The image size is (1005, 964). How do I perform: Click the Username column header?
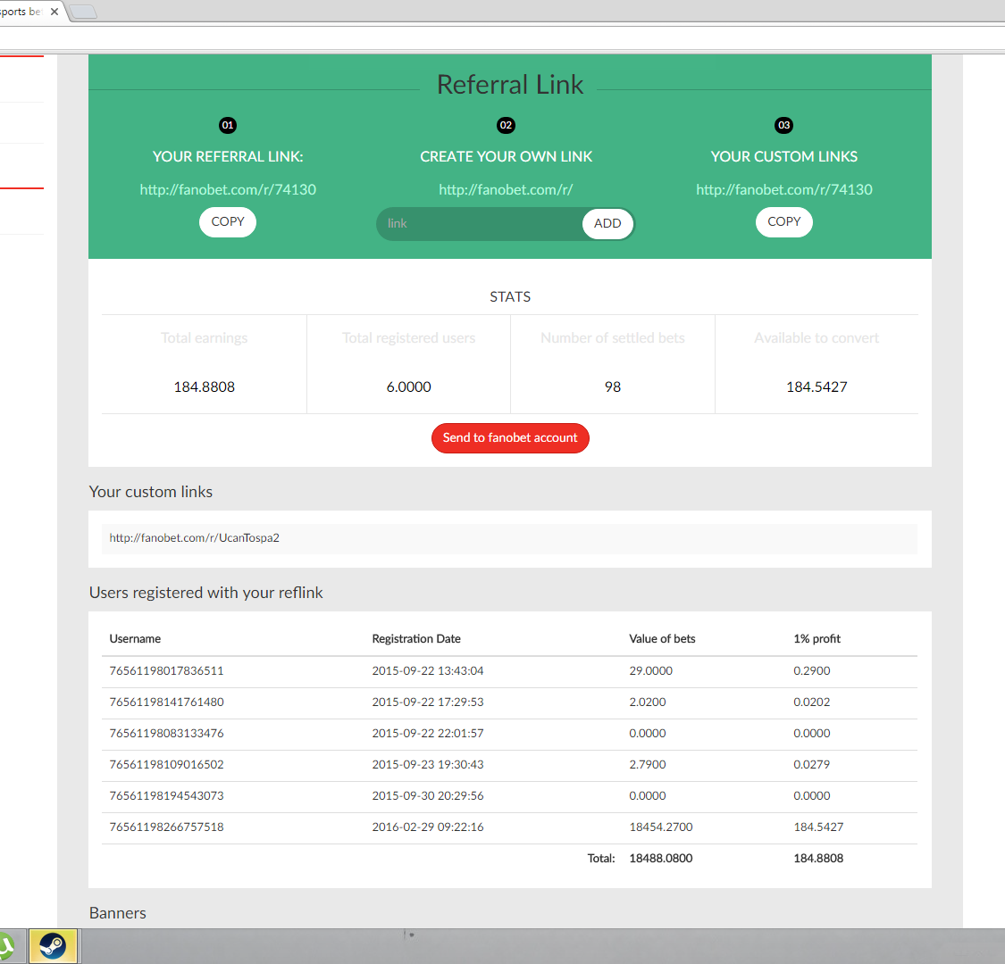135,638
